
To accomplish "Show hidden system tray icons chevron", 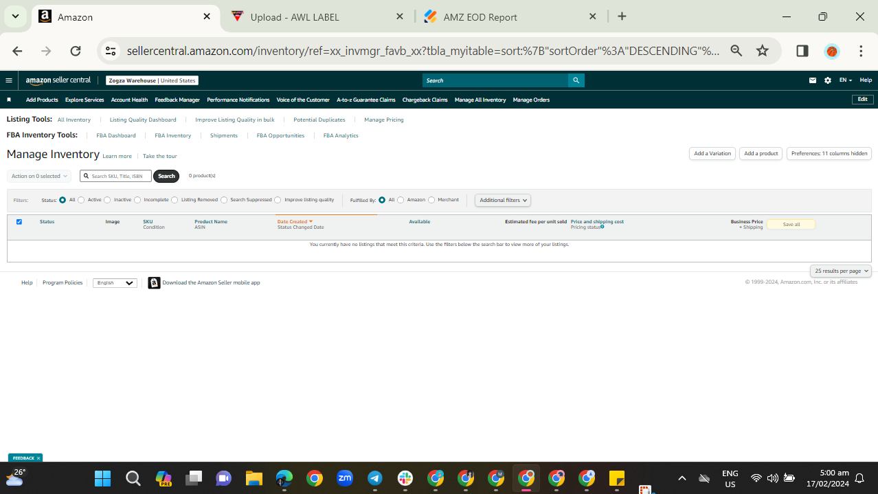I will click(x=682, y=478).
